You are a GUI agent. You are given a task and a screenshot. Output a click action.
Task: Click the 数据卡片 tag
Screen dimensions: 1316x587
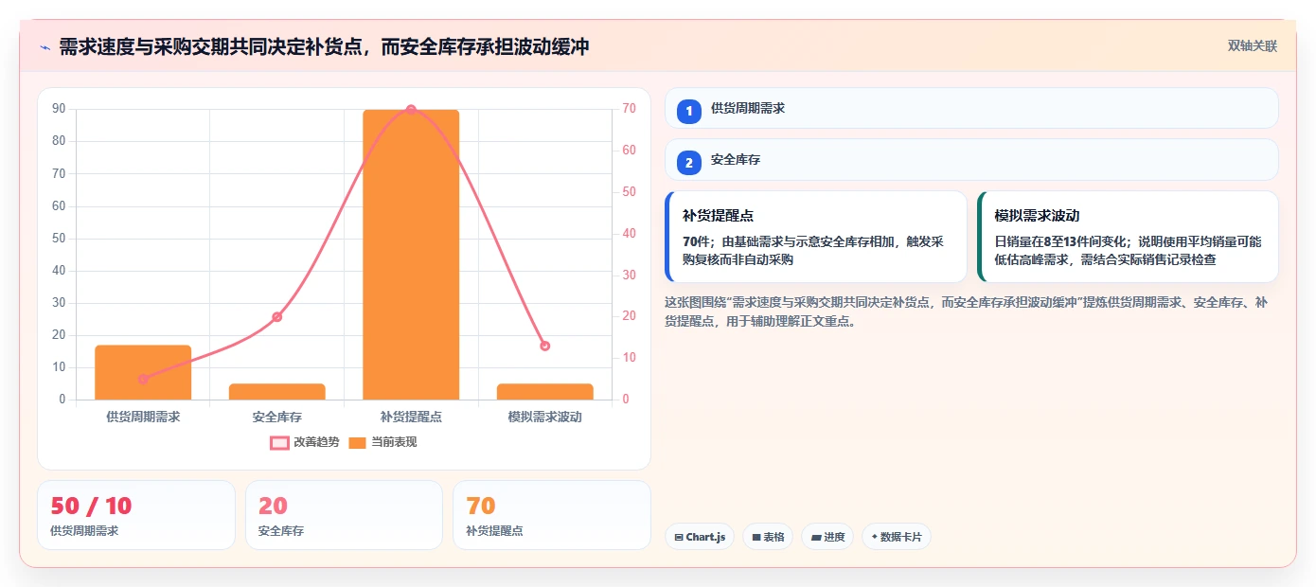pos(897,537)
